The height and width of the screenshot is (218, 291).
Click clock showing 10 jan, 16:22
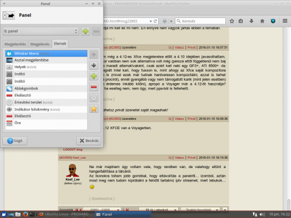(x=279, y=215)
